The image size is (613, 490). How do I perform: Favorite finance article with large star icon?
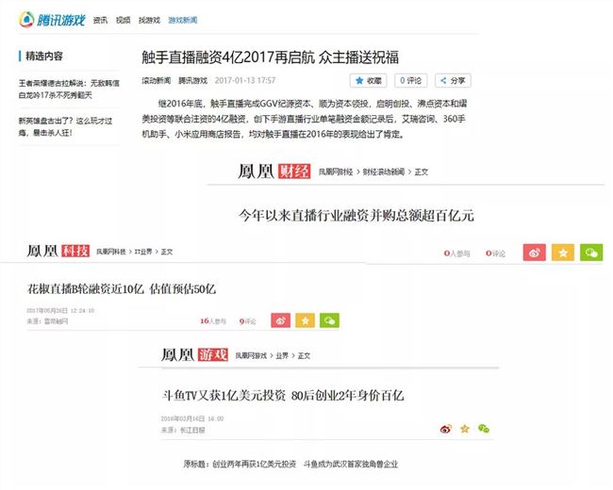[563, 253]
